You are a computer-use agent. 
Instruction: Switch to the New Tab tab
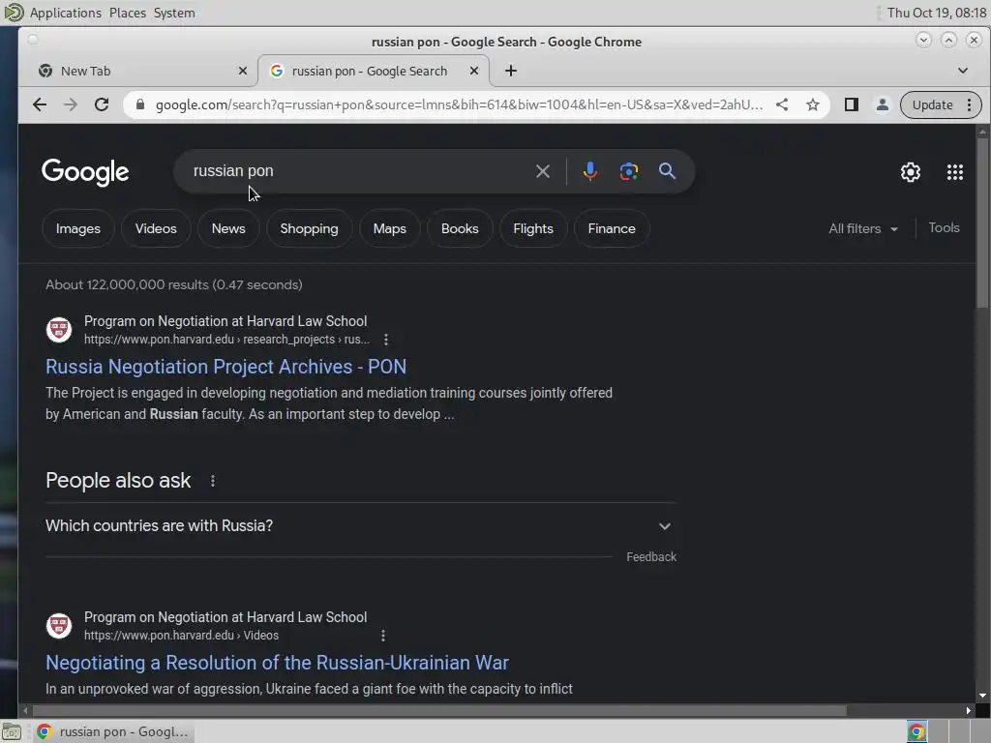click(x=139, y=71)
